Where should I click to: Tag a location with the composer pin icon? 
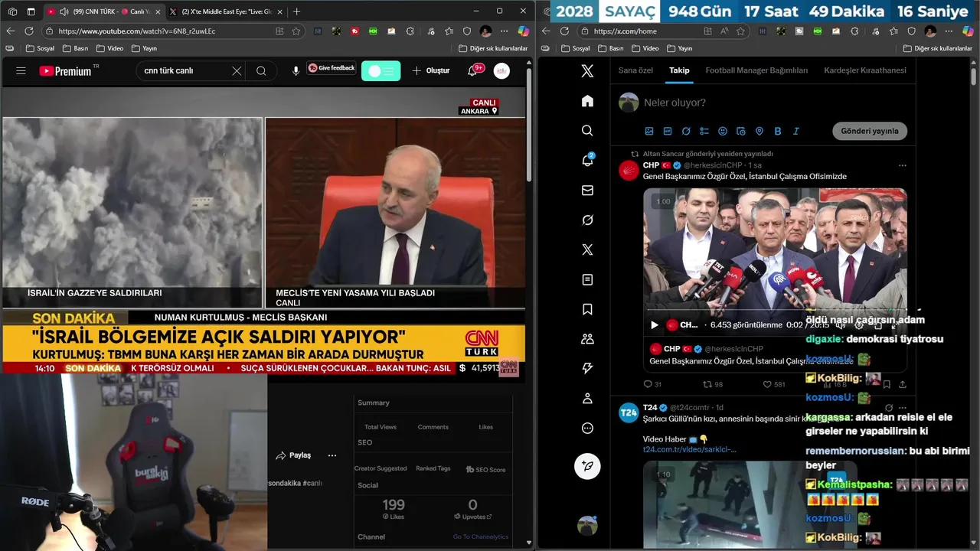759,131
